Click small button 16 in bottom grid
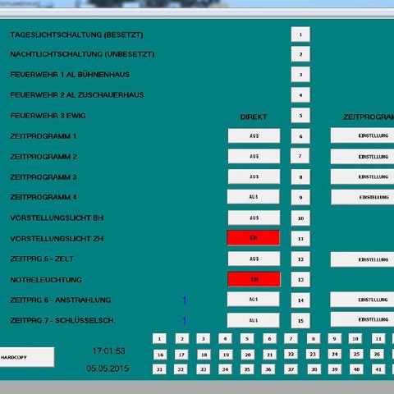 160,355
